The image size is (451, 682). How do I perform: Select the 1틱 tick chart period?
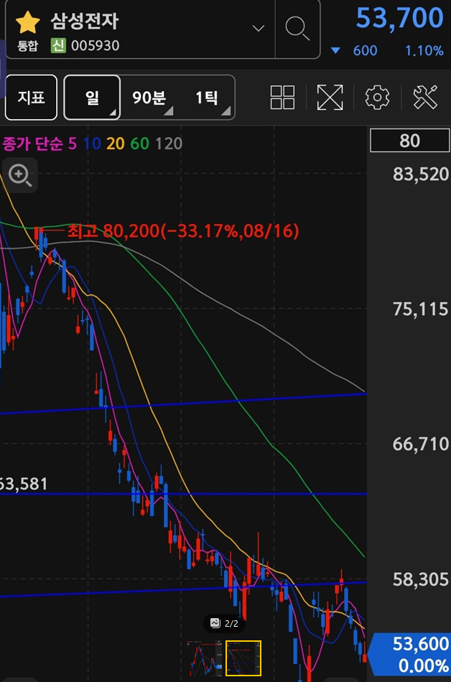coord(207,98)
